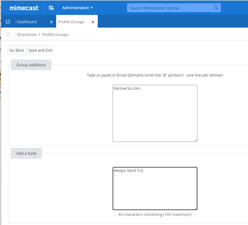Image resolution: width=248 pixels, height=225 pixels.
Task: Click inside the Always Send TLS note box
Action: coord(155,189)
